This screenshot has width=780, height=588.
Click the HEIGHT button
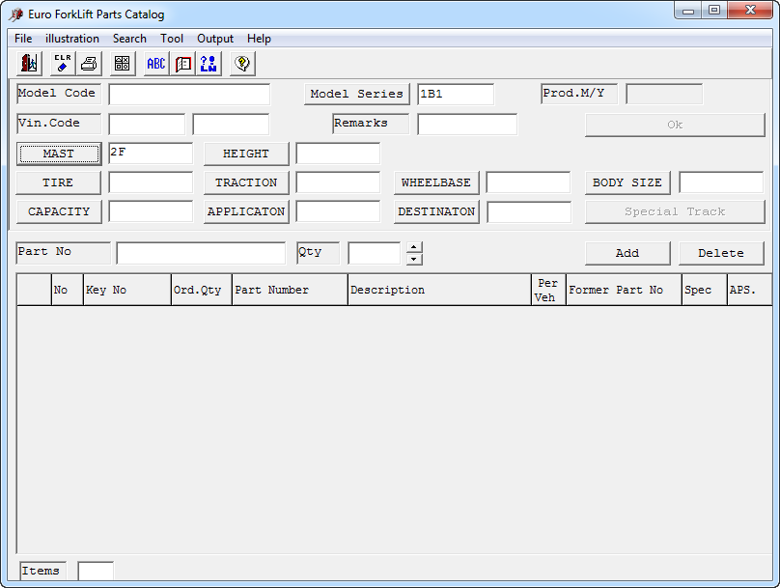point(246,154)
